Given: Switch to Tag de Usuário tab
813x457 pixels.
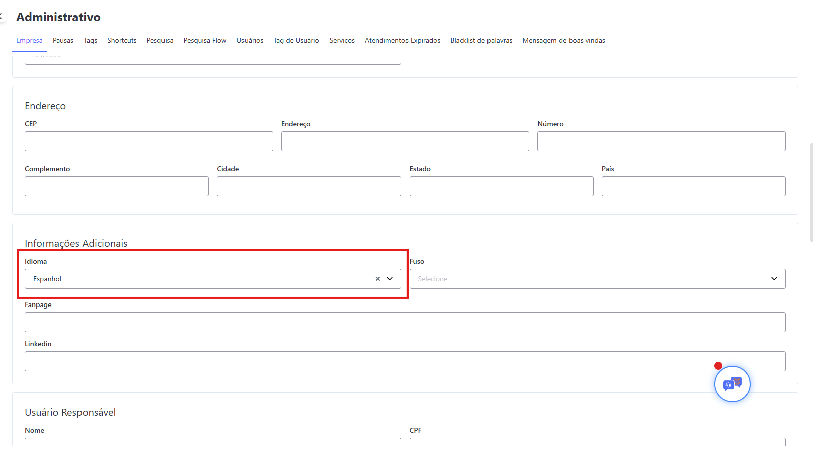Looking at the screenshot, I should (296, 41).
